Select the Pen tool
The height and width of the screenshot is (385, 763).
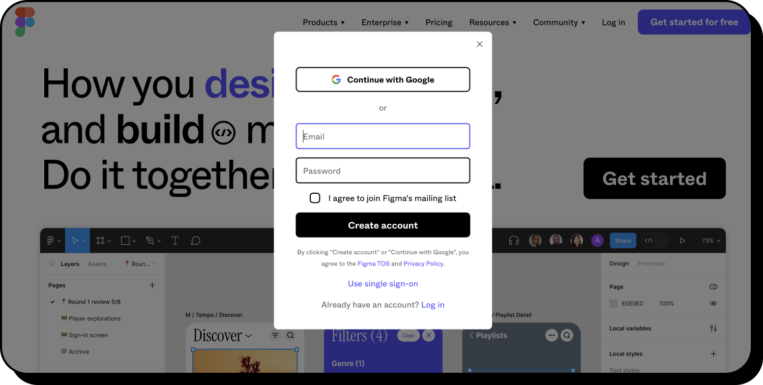(150, 241)
